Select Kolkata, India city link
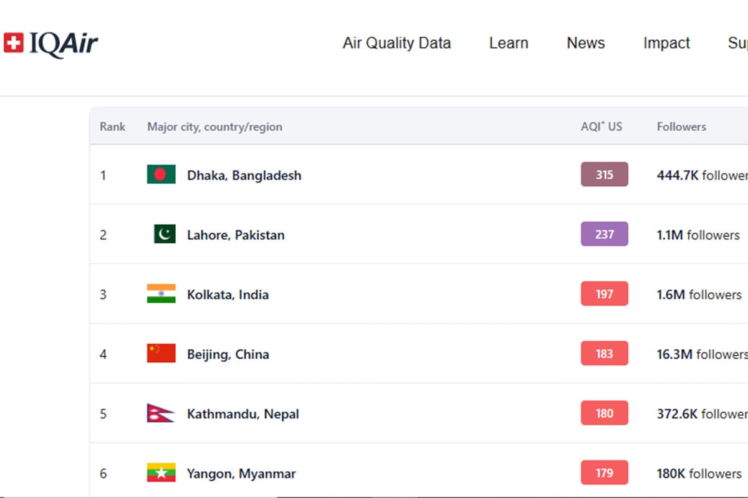 tap(228, 294)
